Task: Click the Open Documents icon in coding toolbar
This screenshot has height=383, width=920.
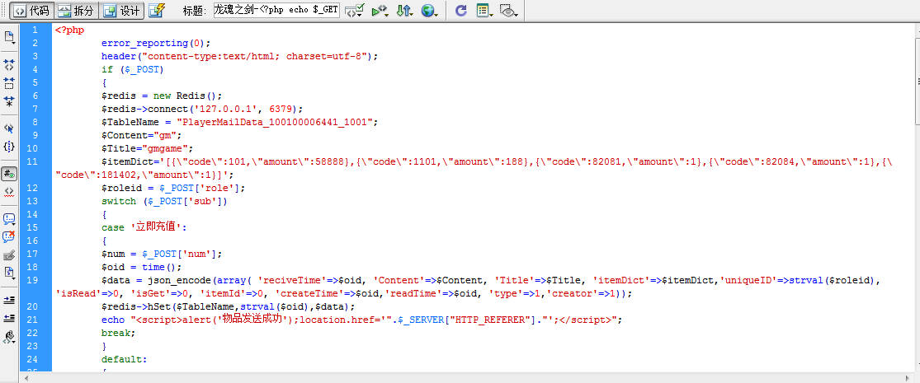Action: click(9, 37)
